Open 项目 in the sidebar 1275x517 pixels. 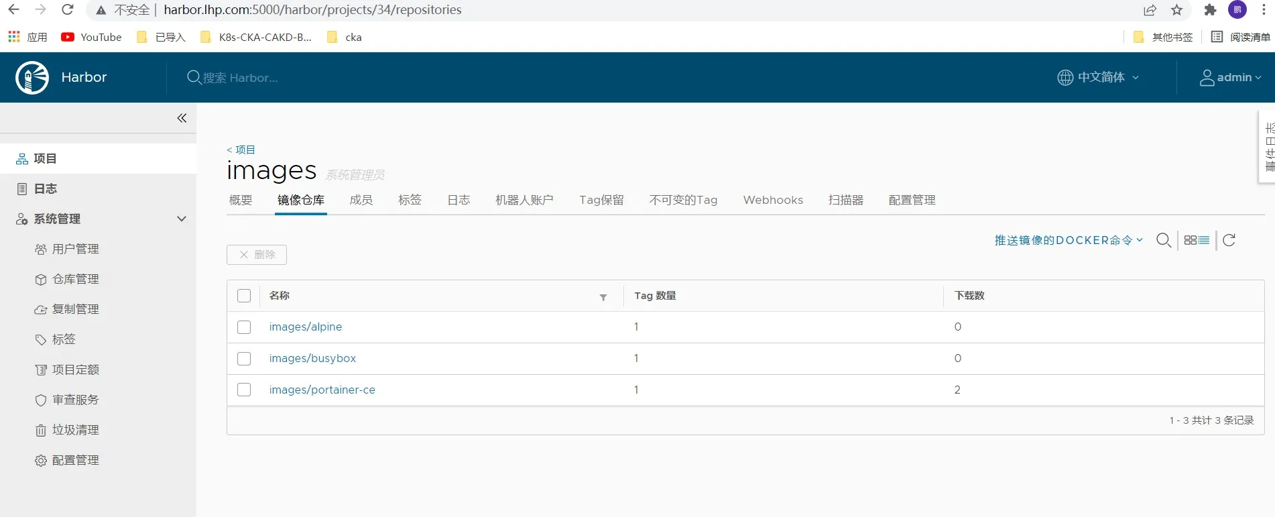point(98,159)
